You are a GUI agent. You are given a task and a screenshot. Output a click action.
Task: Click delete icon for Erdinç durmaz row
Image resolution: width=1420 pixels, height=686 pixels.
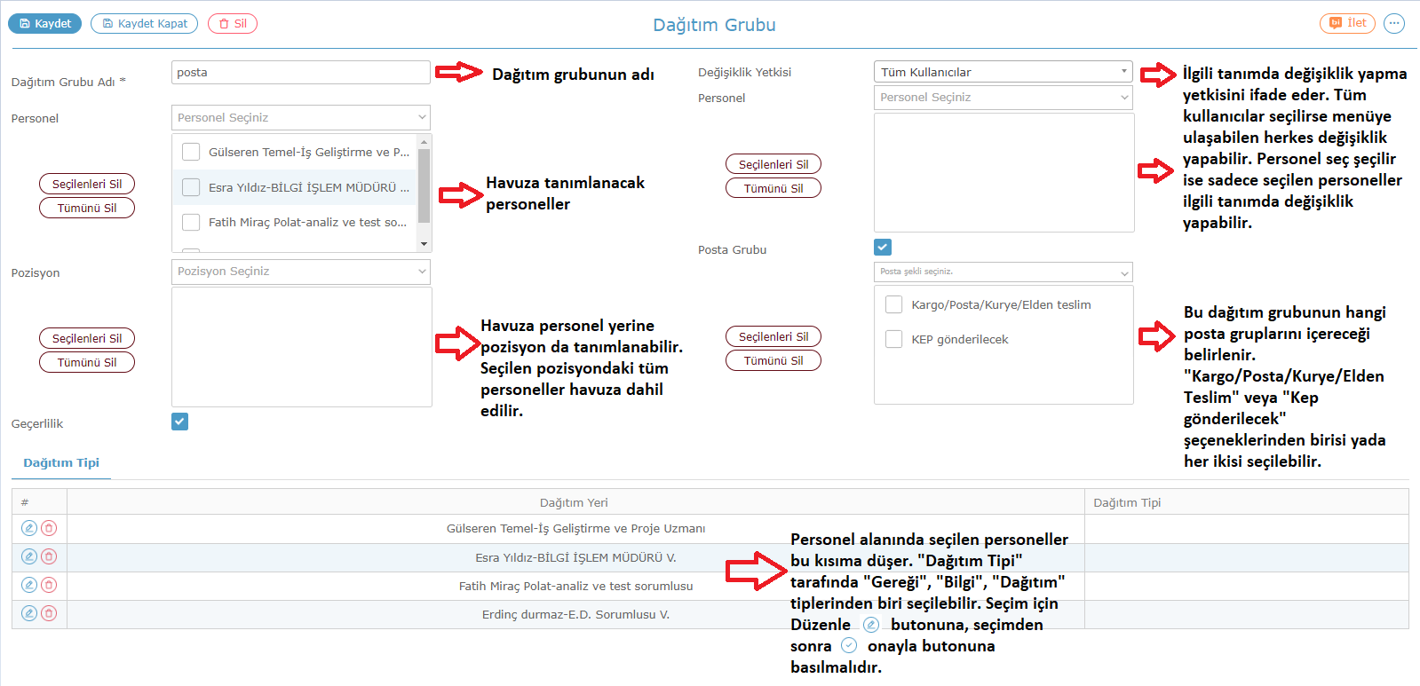coord(49,613)
